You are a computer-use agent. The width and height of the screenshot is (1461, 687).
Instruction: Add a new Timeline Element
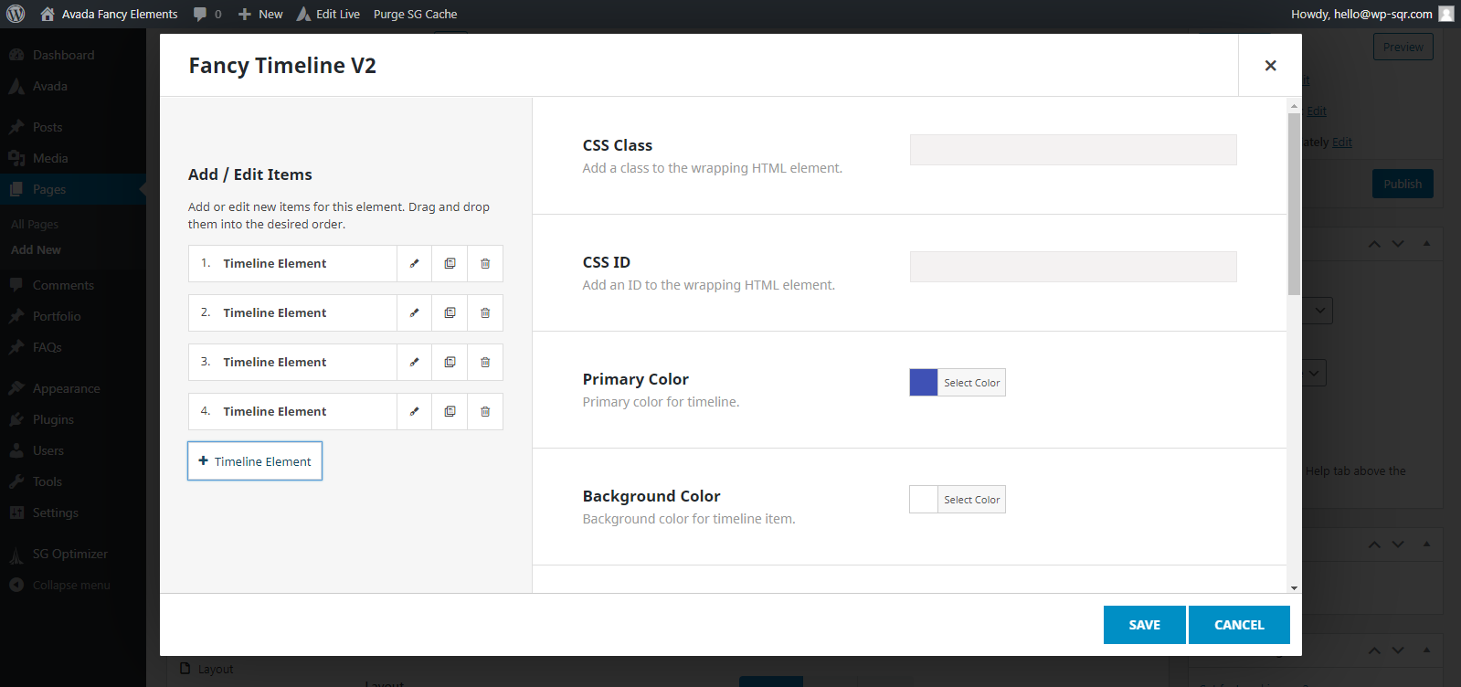click(x=255, y=461)
